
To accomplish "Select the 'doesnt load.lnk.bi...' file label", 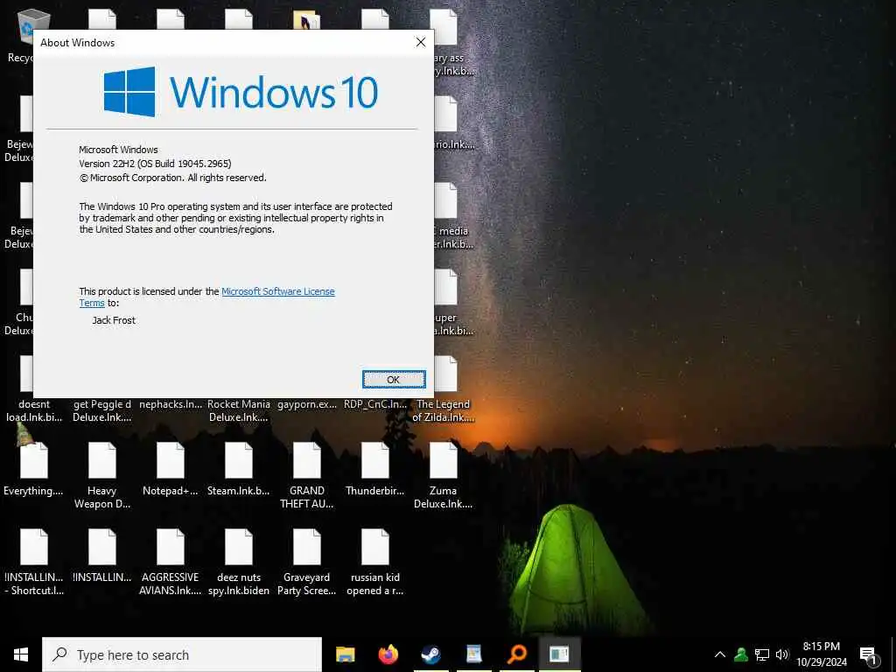I will pos(34,411).
